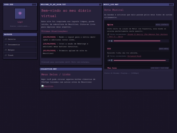Seek in the DIO track progress bar
This screenshot has height=133, width=177.
tap(141, 60)
